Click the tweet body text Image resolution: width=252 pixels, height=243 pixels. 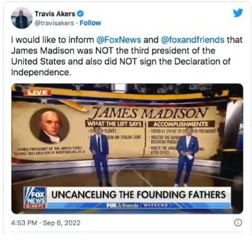tap(127, 56)
